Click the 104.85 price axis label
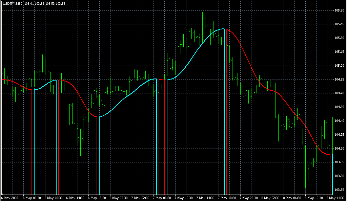This screenshot has height=201, width=347. point(340,80)
